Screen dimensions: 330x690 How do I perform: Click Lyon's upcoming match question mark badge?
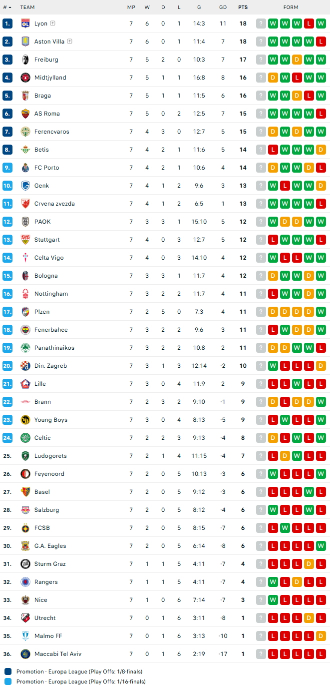tap(261, 24)
